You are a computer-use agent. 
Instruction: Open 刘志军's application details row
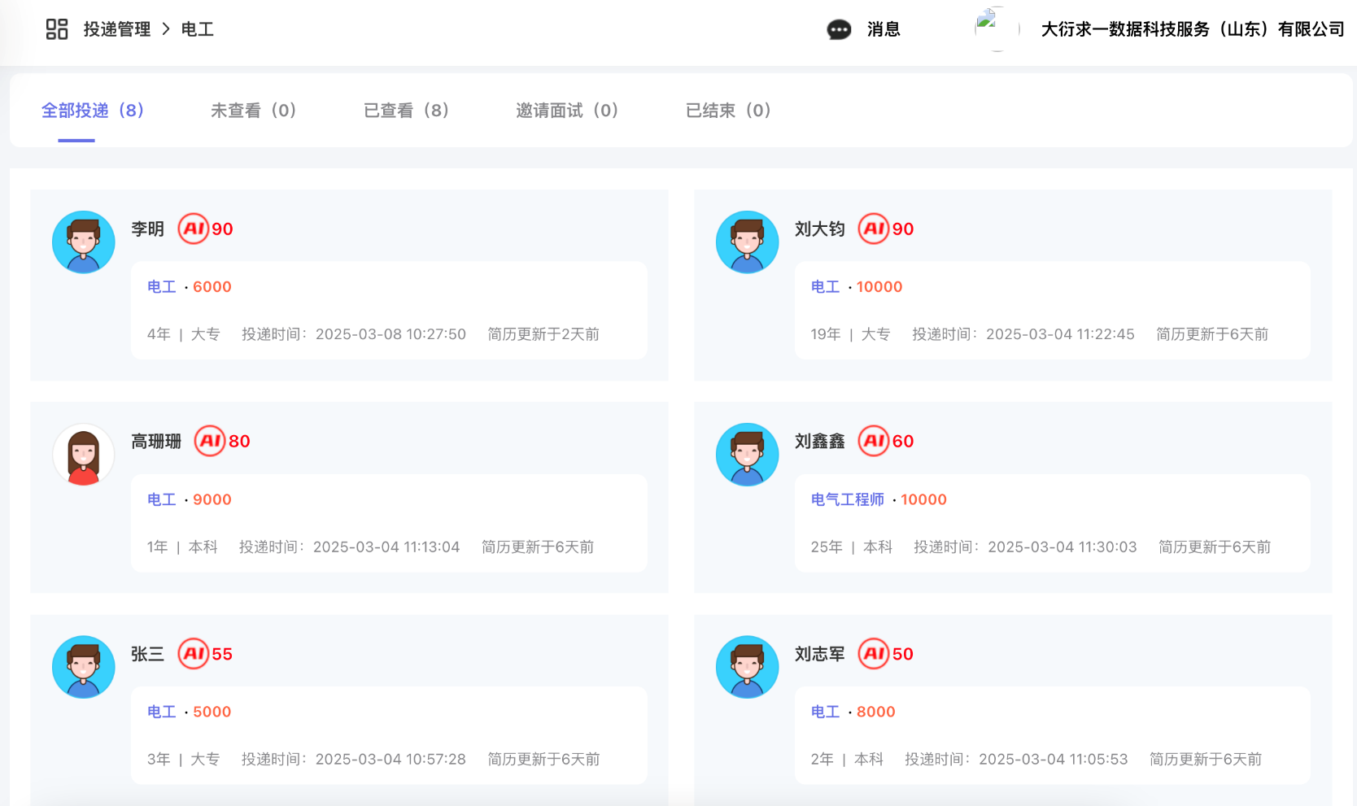[x=1052, y=736]
